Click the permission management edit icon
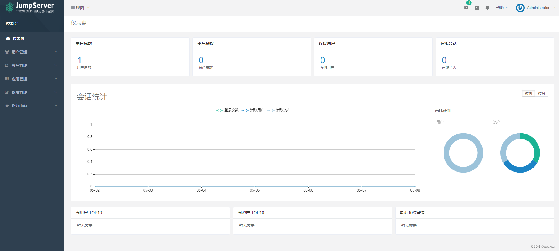 pyautogui.click(x=7, y=92)
